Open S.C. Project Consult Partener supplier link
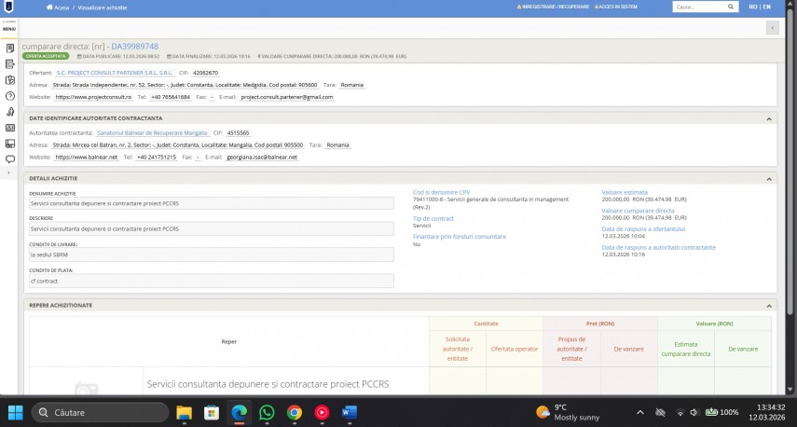This screenshot has height=427, width=797. tap(115, 72)
